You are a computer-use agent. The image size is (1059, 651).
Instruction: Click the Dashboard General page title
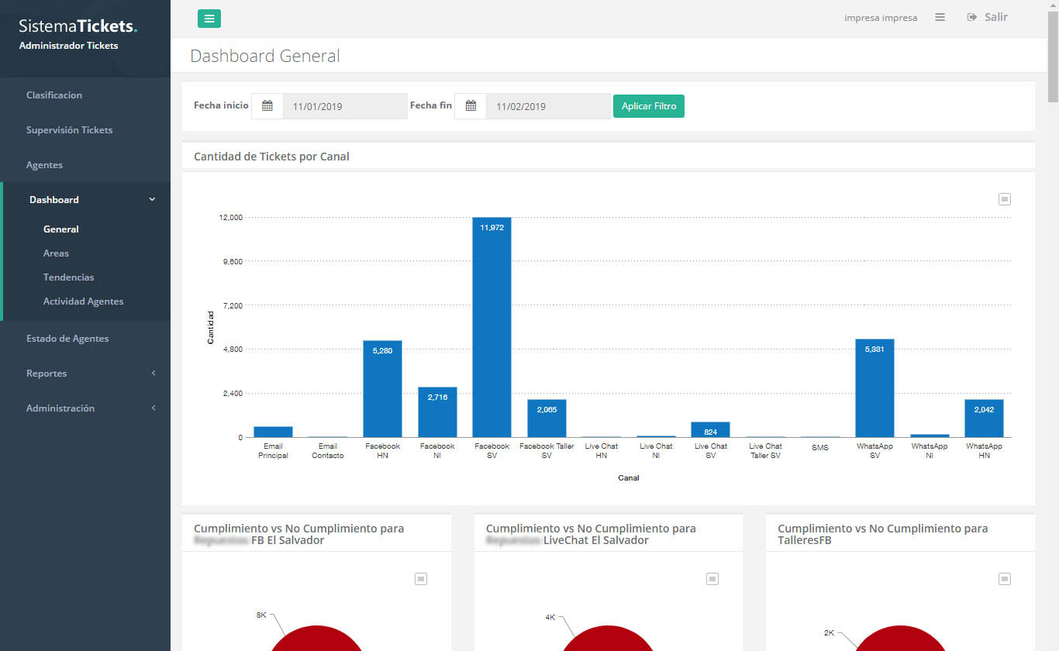(x=265, y=56)
